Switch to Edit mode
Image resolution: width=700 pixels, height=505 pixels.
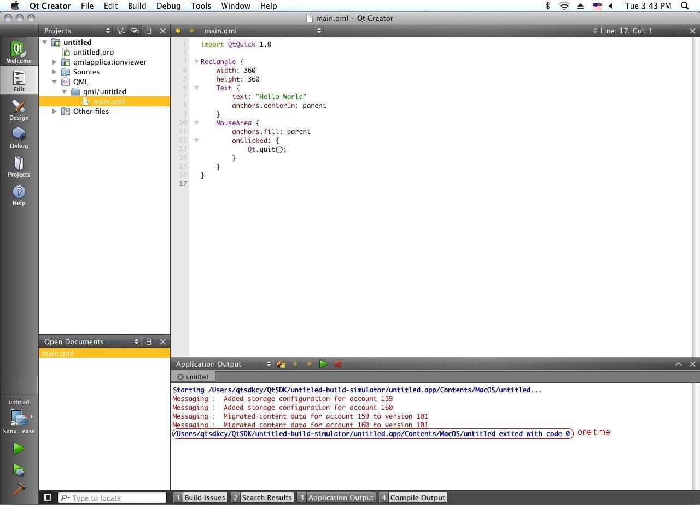pyautogui.click(x=19, y=80)
